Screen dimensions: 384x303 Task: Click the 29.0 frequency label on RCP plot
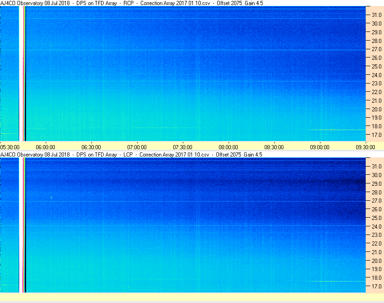point(377,32)
